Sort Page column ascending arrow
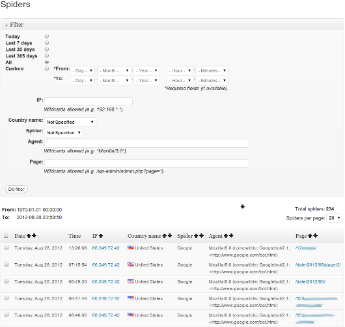This screenshot has height=327, width=345. tap(310, 236)
